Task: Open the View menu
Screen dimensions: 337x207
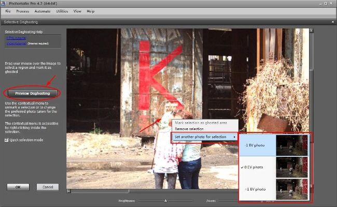Action: click(x=77, y=11)
